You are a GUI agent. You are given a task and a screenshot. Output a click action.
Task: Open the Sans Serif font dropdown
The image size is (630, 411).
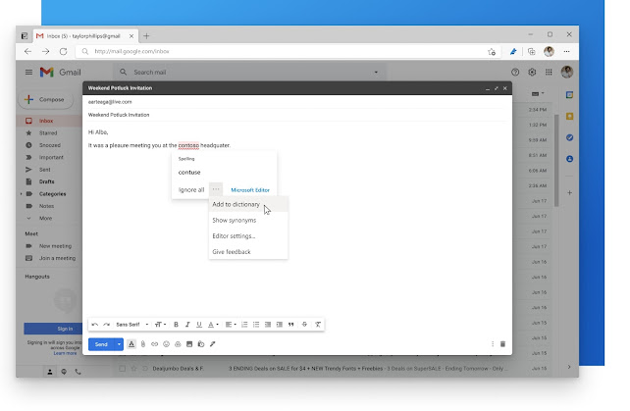[132, 325]
